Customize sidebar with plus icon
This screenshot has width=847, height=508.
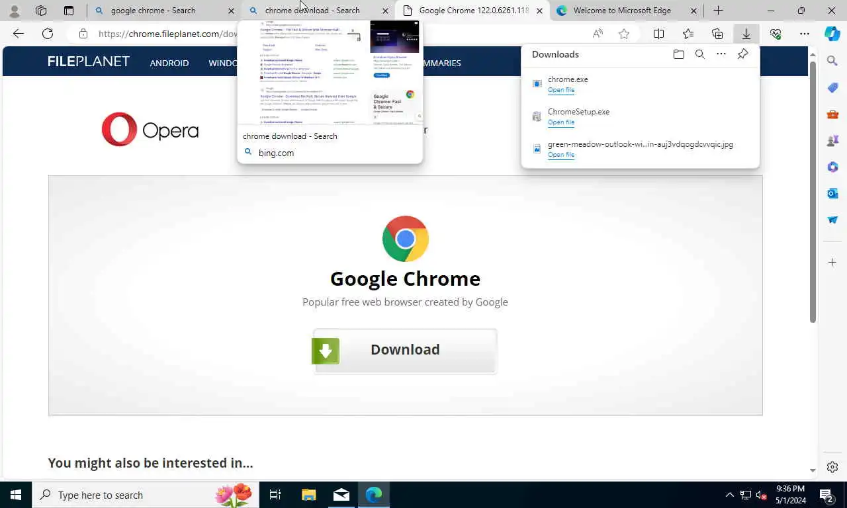point(832,263)
